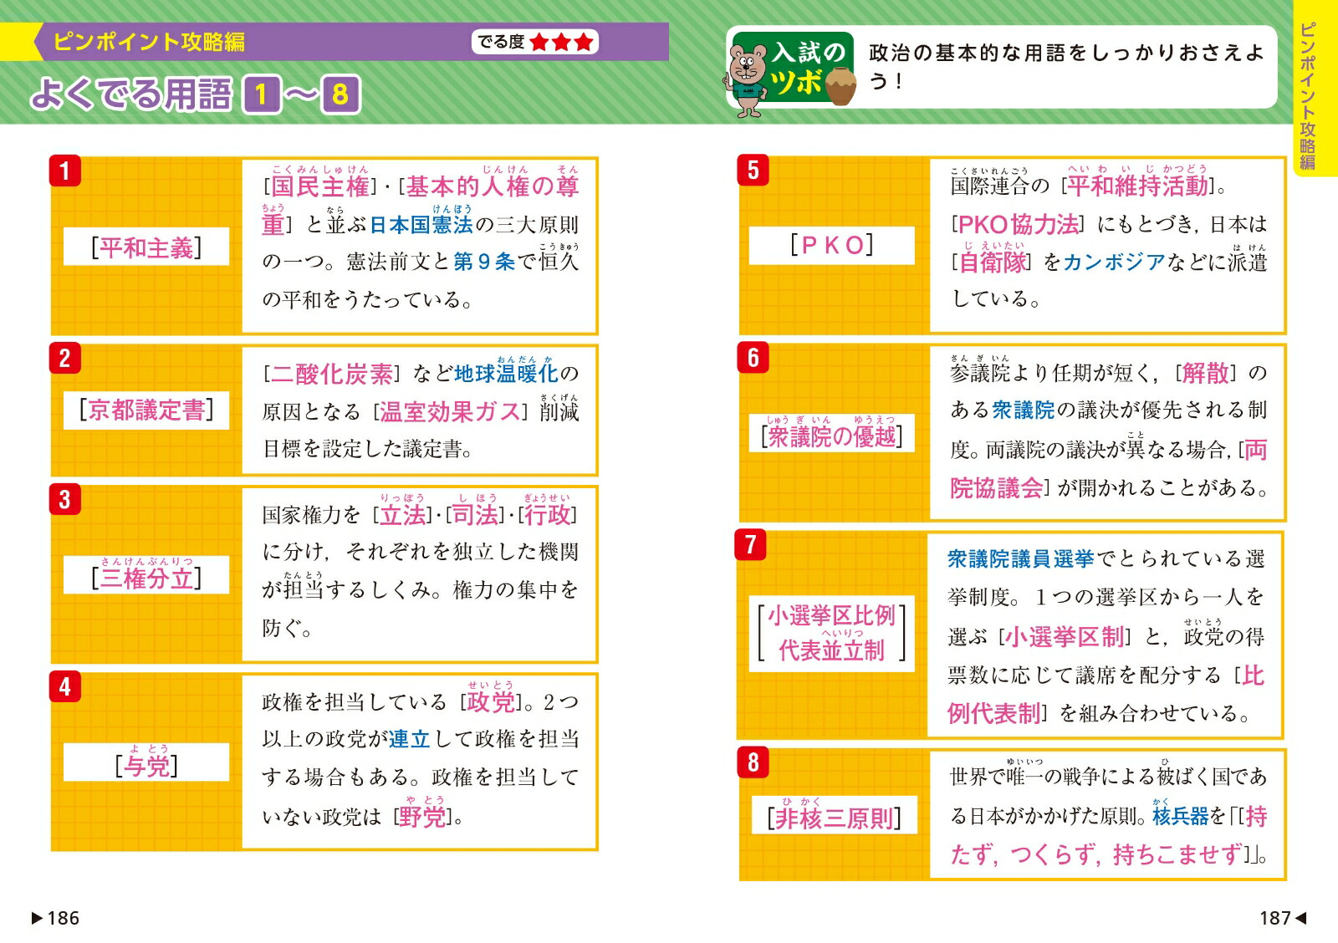Click the blue 地球温暖化 text
Screen dimensions: 1338x943
(x=506, y=373)
